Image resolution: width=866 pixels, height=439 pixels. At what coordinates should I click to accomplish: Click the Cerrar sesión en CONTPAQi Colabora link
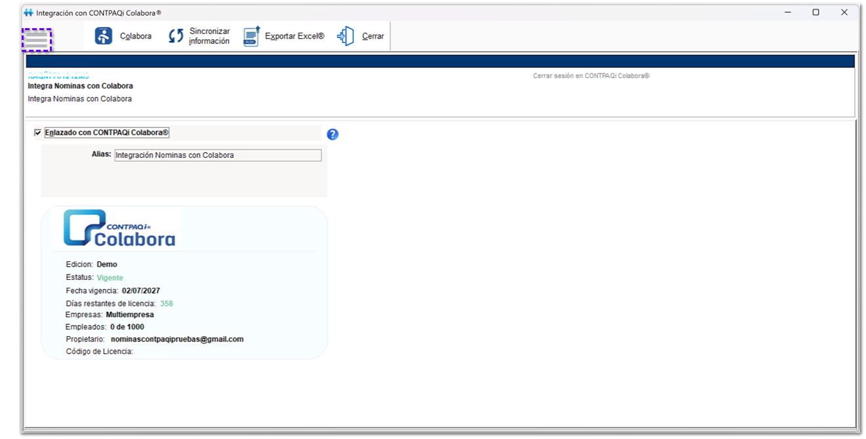591,76
